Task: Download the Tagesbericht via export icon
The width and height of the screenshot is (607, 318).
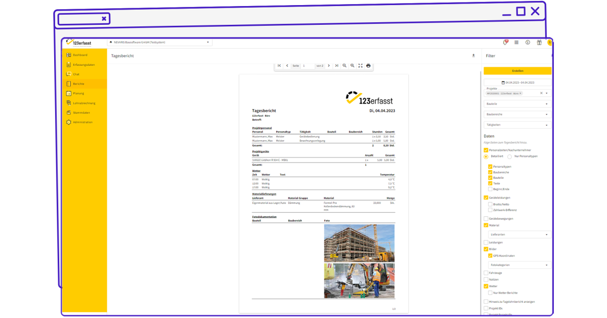Action: pos(473,56)
